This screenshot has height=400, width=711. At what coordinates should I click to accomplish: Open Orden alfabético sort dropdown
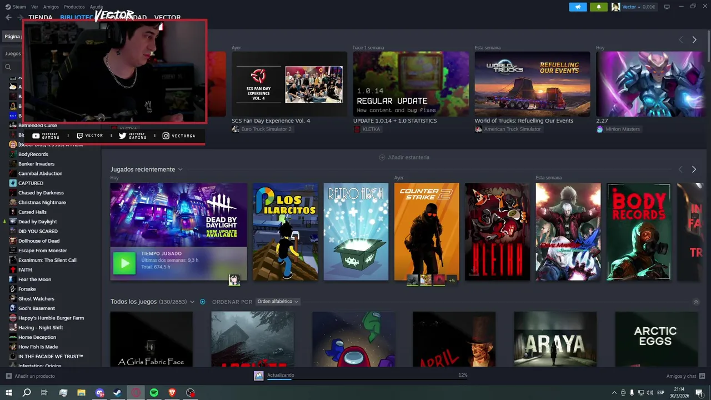tap(278, 302)
